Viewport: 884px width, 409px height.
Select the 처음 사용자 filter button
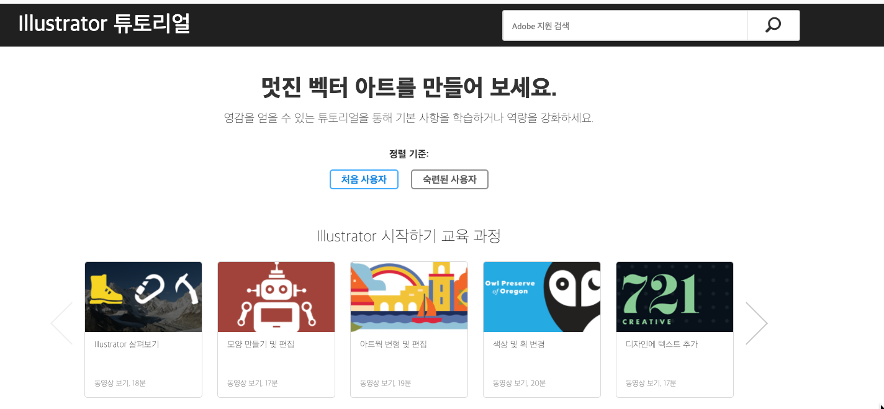364,179
